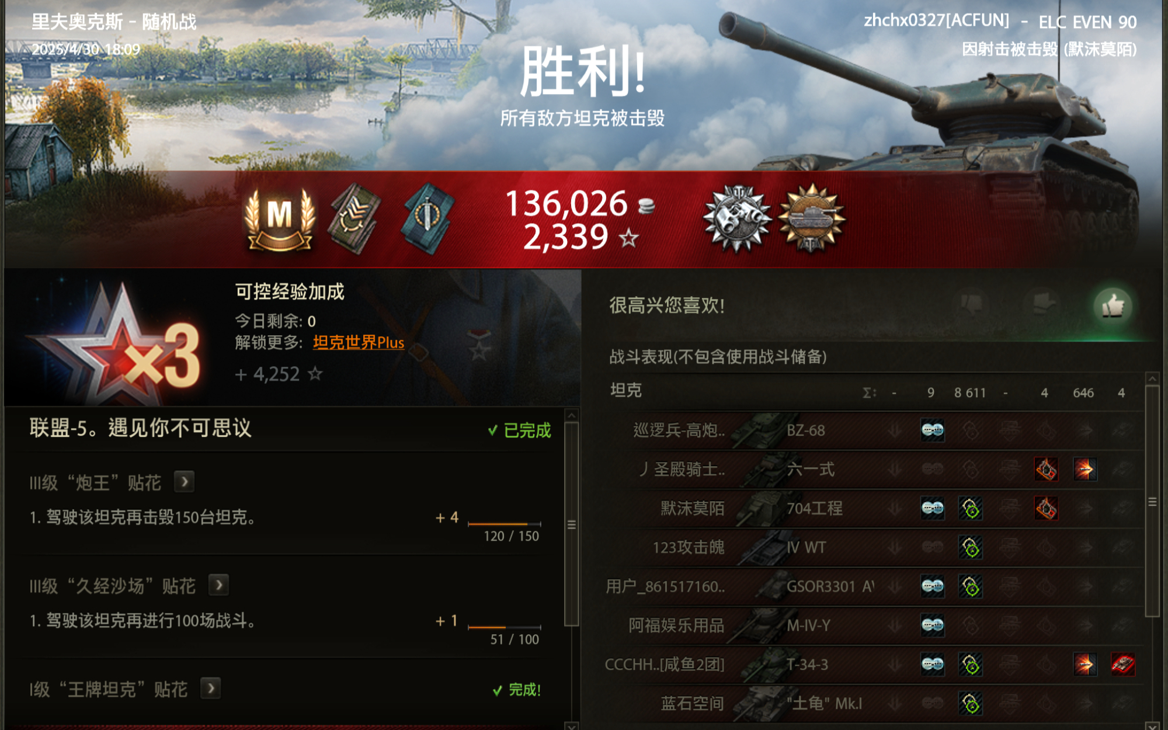Select the 阿福娱乐用品 M-IV-Y row
Screen dimensions: 1168x730
pyautogui.click(x=874, y=625)
